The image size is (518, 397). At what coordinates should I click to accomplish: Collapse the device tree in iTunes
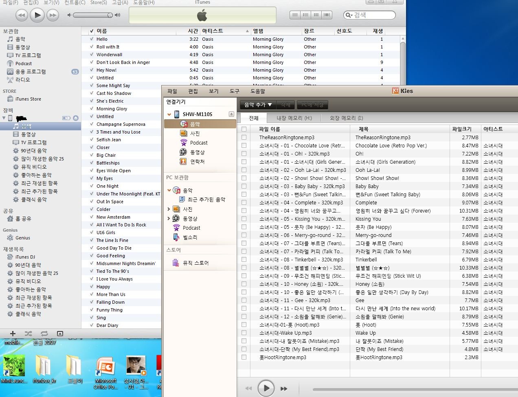point(4,118)
